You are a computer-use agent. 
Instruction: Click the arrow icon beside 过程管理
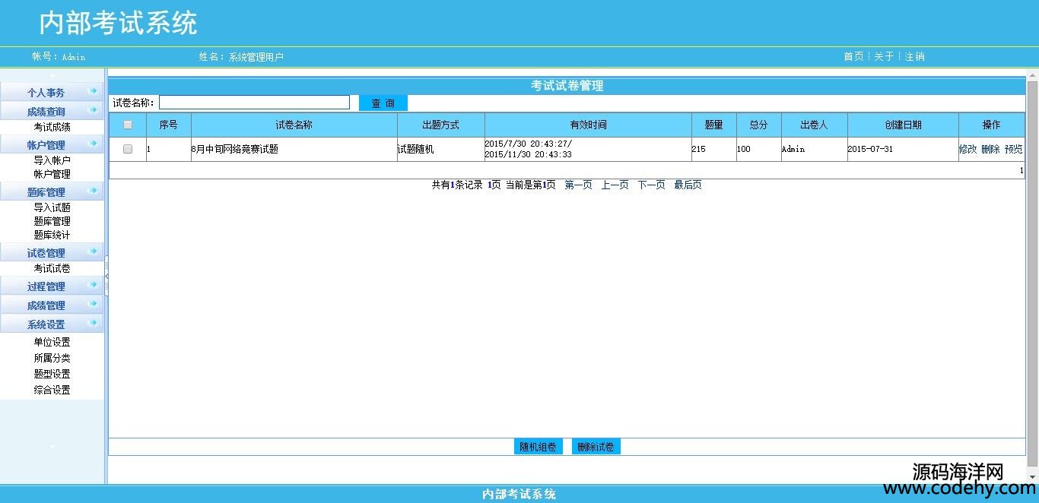click(94, 285)
